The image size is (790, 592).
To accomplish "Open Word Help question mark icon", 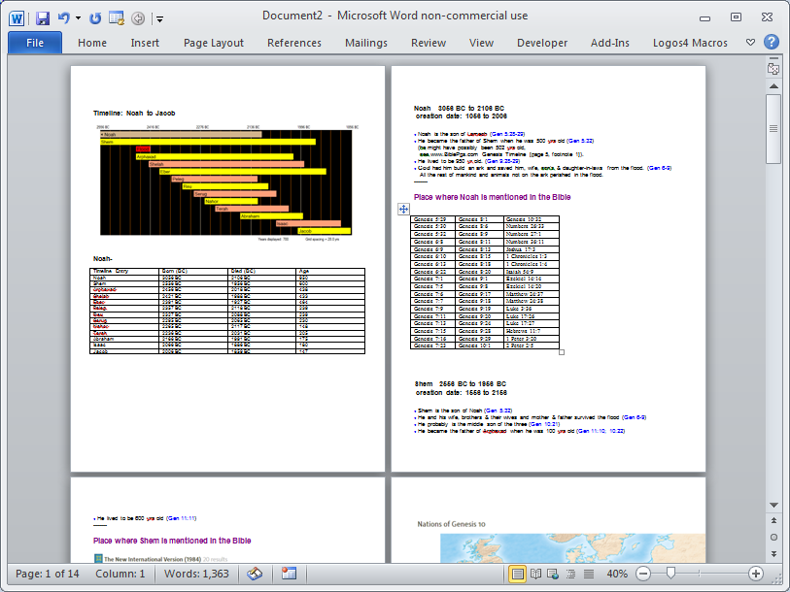I will click(772, 43).
